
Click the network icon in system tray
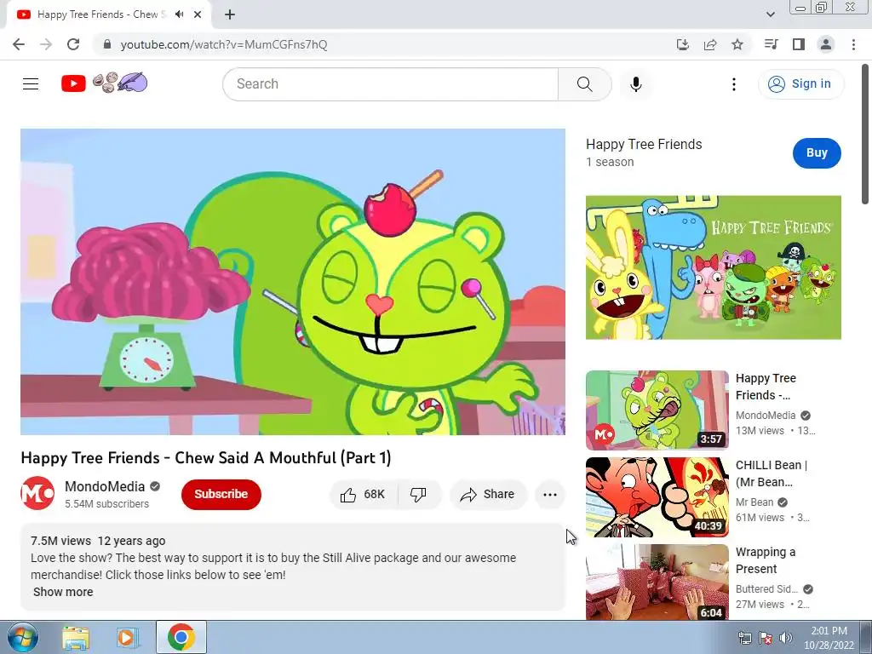(744, 638)
